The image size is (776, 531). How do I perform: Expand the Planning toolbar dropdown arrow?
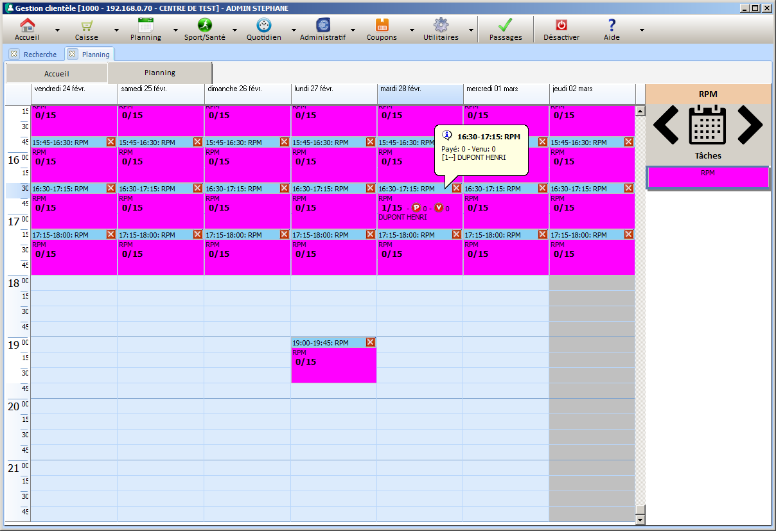(x=175, y=30)
